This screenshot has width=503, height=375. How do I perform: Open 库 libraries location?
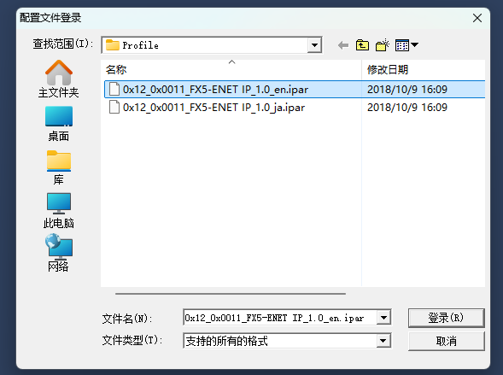[58, 167]
